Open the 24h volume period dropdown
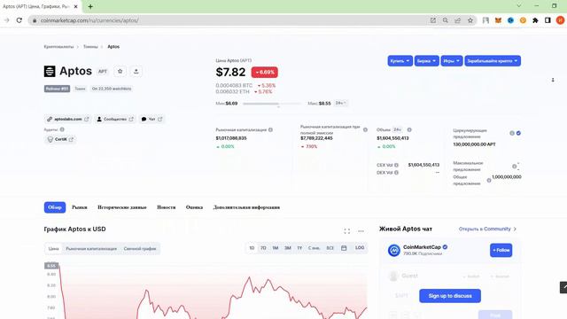Viewport: 567px width, 319px height. (398, 129)
